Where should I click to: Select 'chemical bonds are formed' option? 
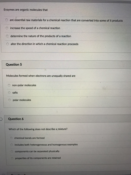click(x=11, y=138)
